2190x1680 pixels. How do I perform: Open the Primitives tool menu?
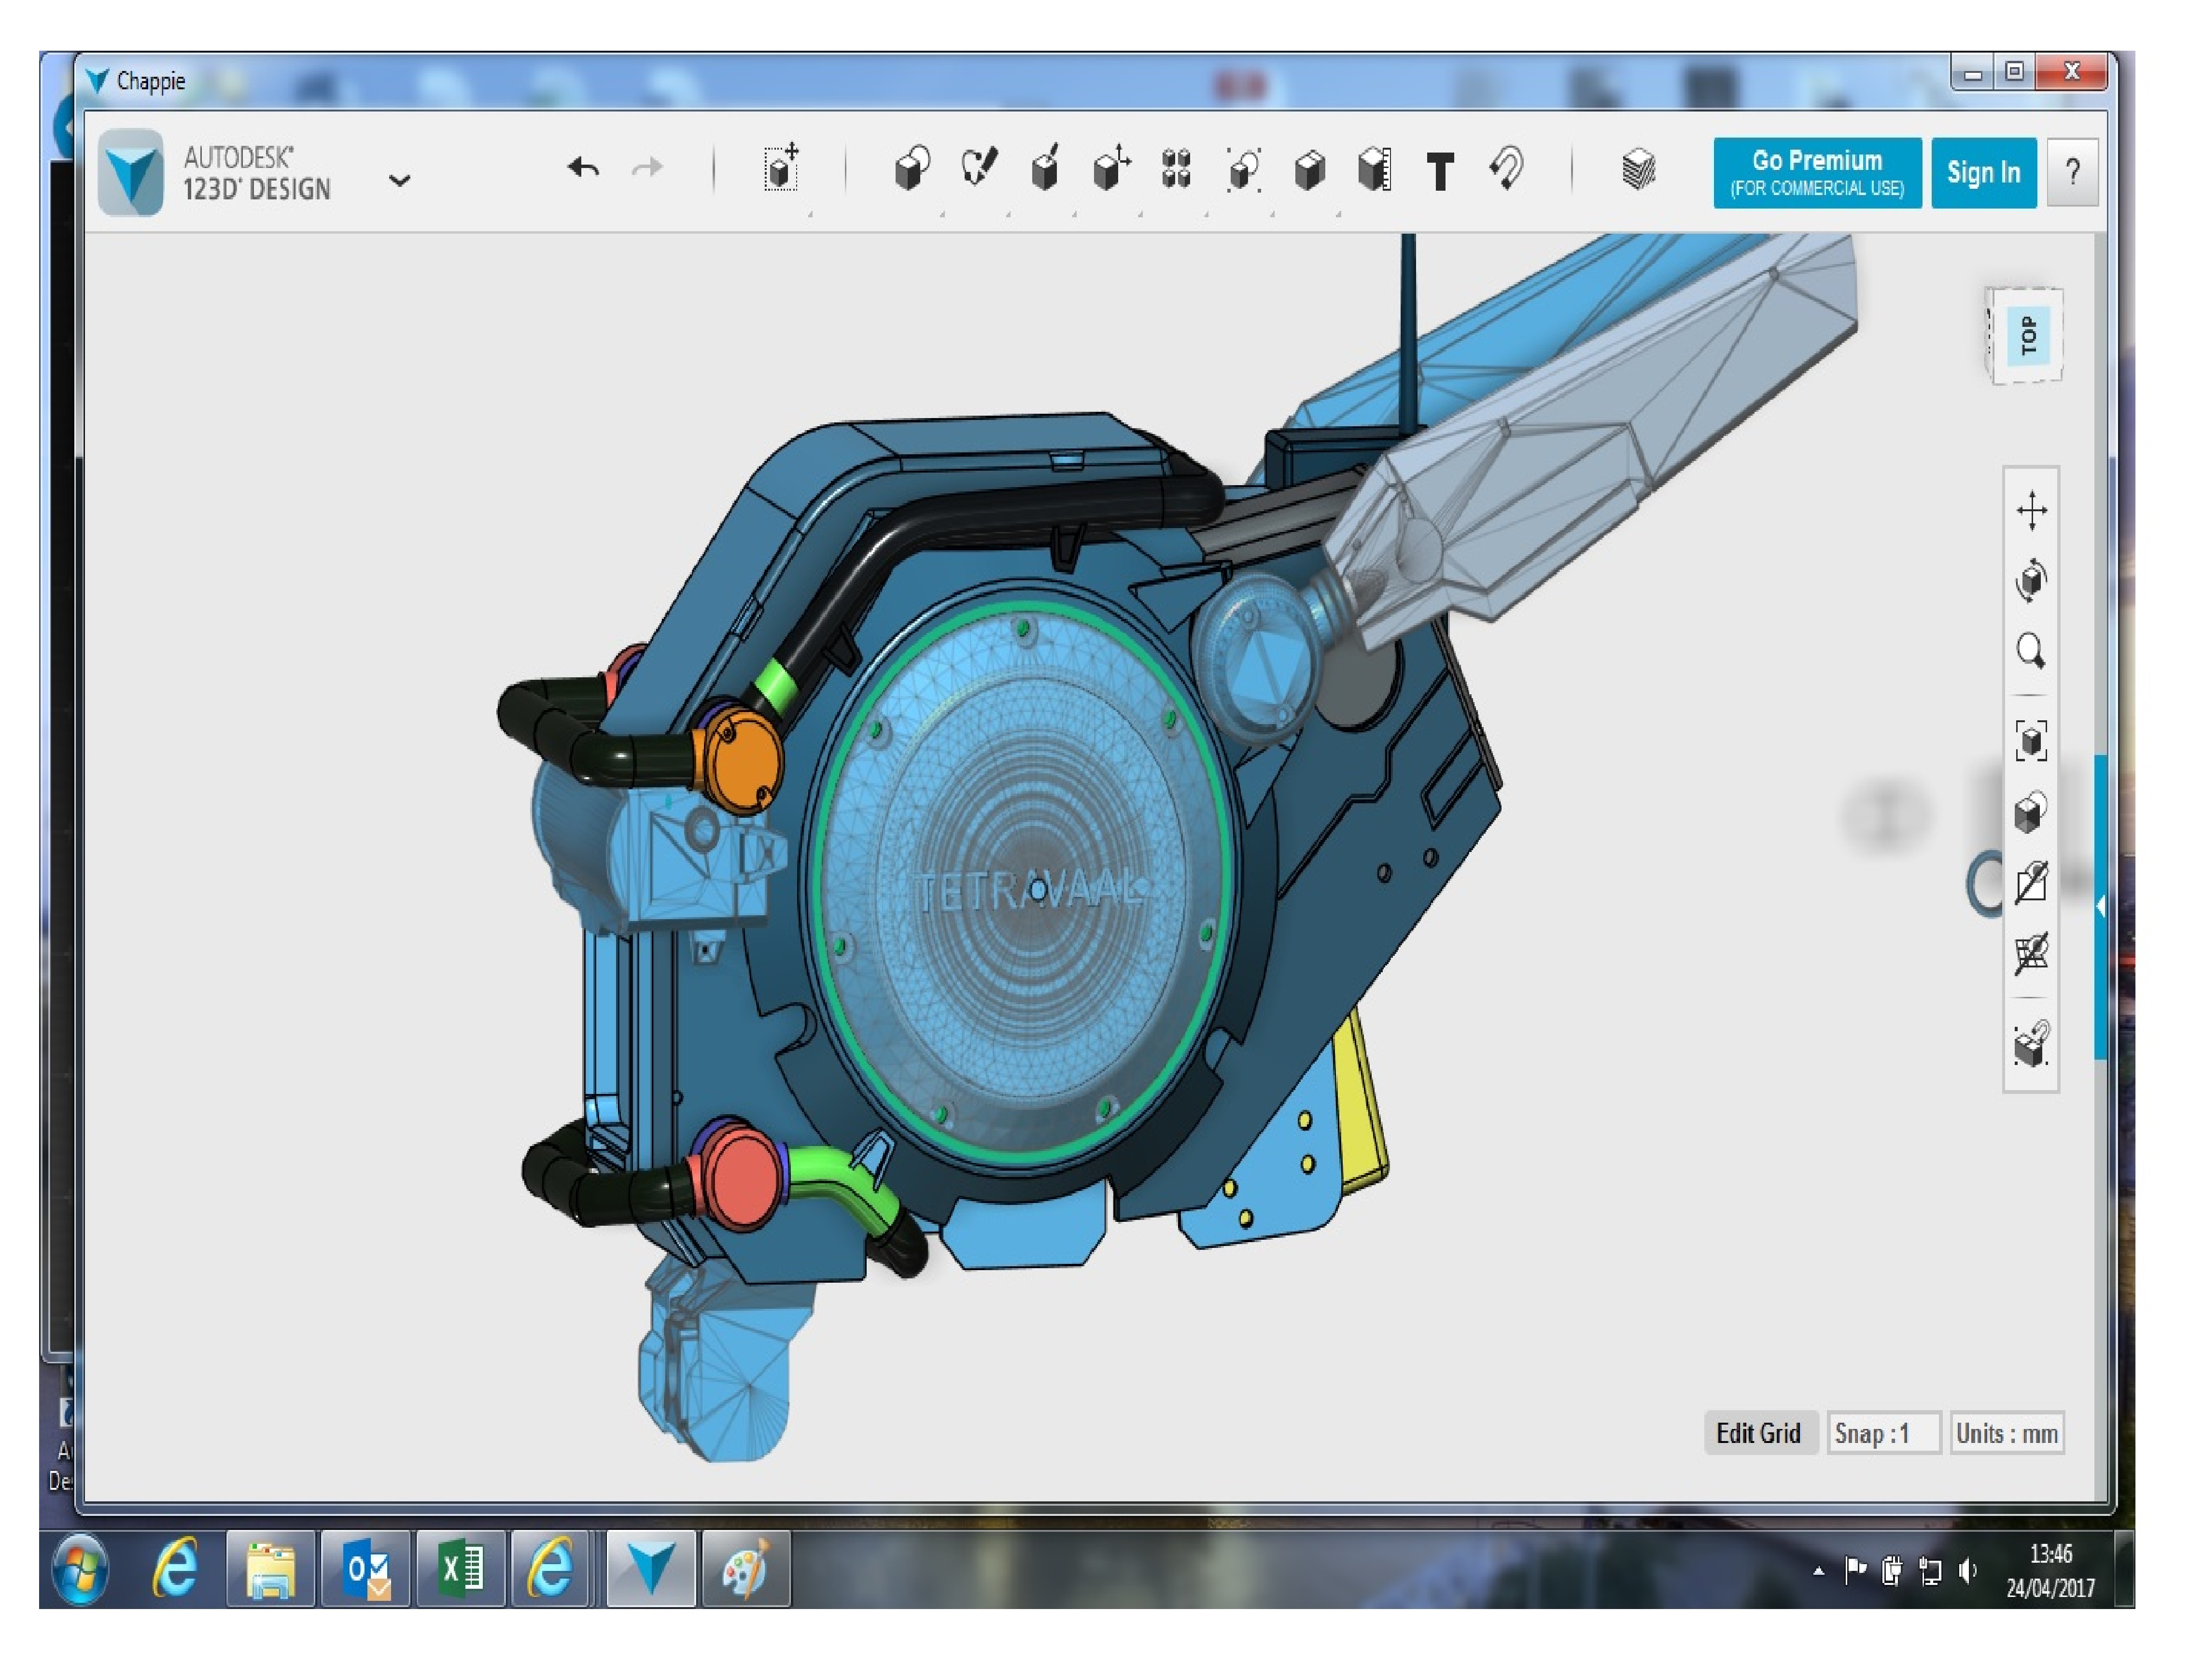tap(911, 168)
